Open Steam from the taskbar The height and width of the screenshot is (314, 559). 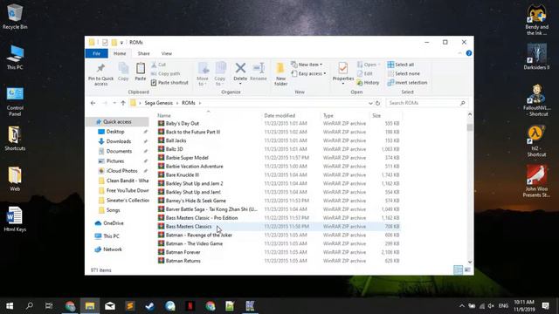coord(150,306)
